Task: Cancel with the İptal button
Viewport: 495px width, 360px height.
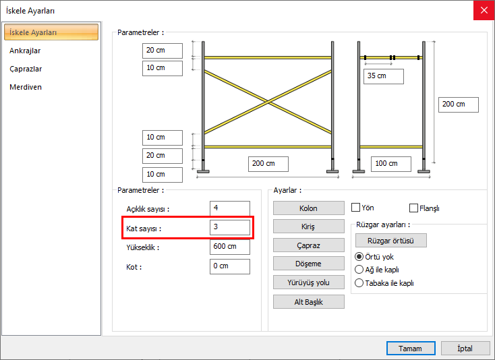Action: (465, 349)
